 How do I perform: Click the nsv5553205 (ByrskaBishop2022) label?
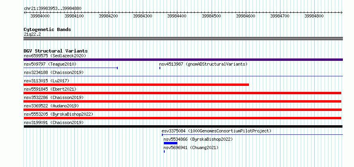(58, 114)
